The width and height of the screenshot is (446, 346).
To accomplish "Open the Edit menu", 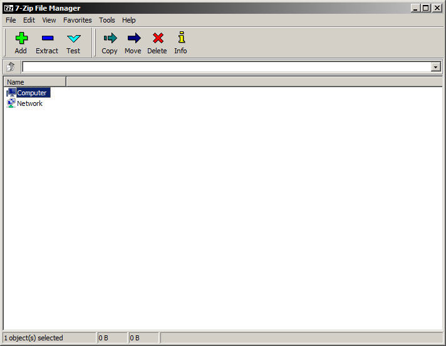I will click(29, 20).
